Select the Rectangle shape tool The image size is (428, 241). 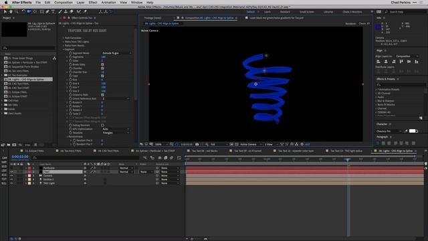(x=41, y=12)
